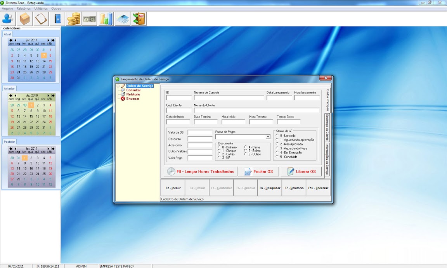Click the F10 - Encerrar button

click(318, 188)
